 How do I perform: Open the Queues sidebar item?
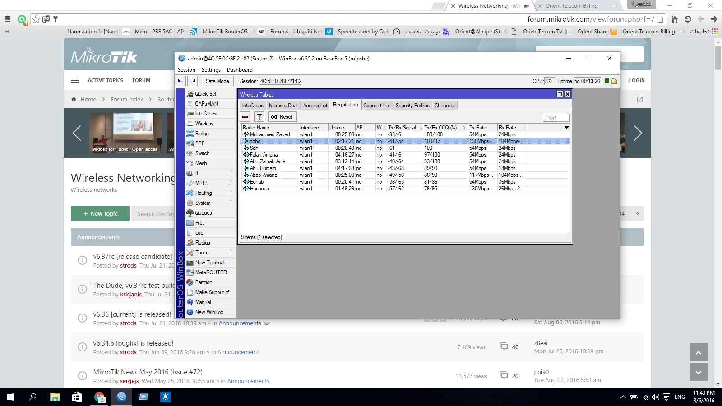tap(203, 213)
